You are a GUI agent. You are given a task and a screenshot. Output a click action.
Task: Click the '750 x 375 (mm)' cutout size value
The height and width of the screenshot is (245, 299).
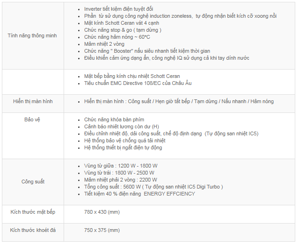(102, 231)
